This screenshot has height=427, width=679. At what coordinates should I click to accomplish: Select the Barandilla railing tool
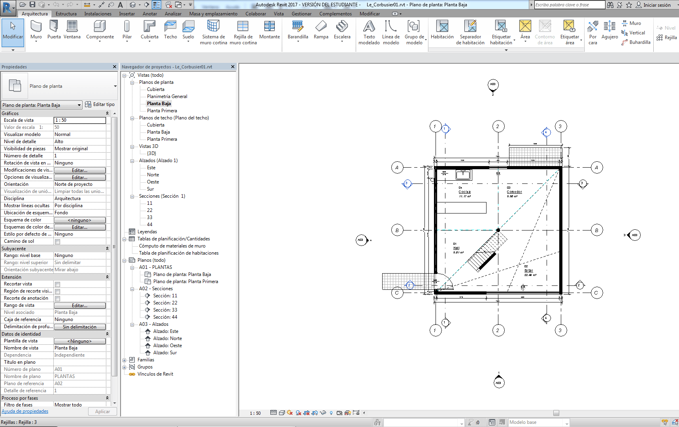pyautogui.click(x=298, y=30)
